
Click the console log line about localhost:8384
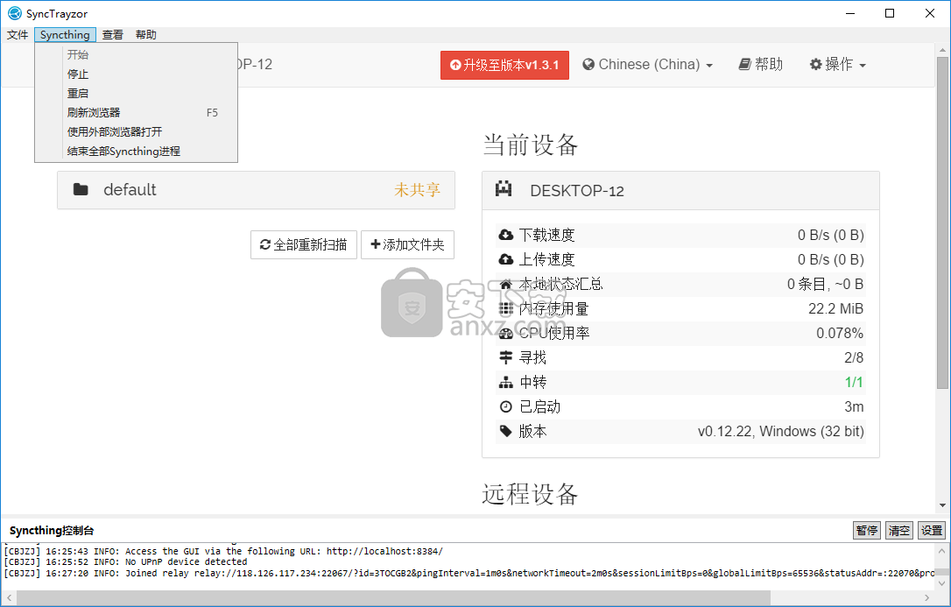coord(223,551)
